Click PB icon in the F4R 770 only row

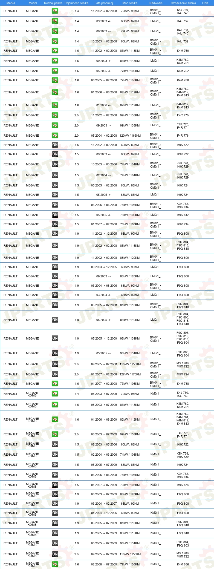(55, 115)
